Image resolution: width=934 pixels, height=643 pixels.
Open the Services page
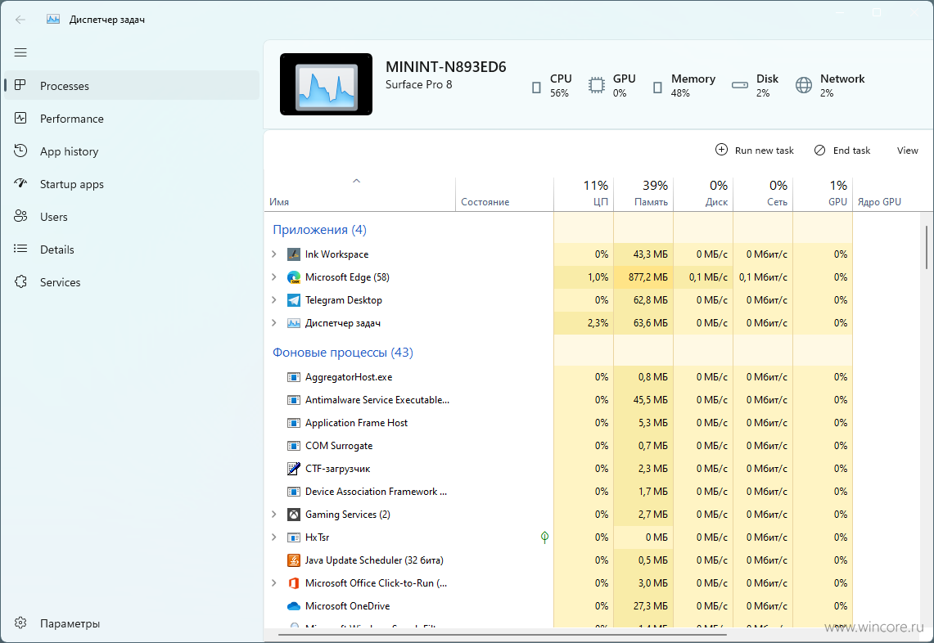(x=132, y=282)
